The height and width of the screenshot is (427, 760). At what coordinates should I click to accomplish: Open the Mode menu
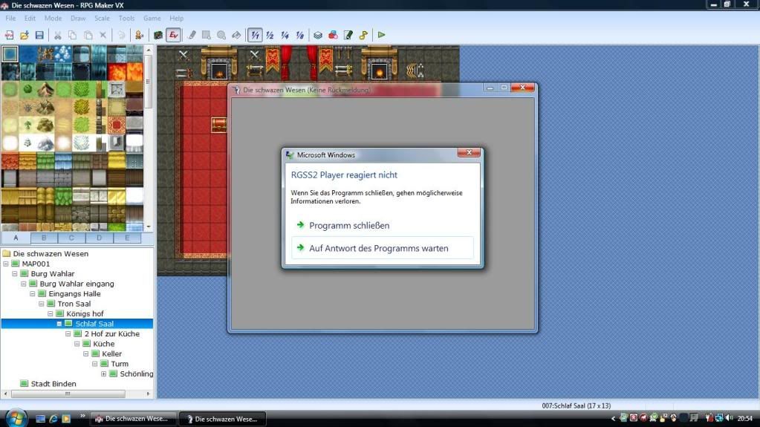53,19
